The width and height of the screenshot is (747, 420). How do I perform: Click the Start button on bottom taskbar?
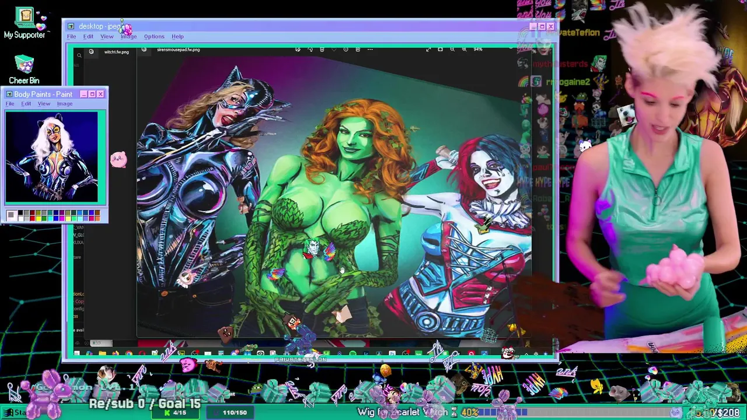(x=16, y=412)
